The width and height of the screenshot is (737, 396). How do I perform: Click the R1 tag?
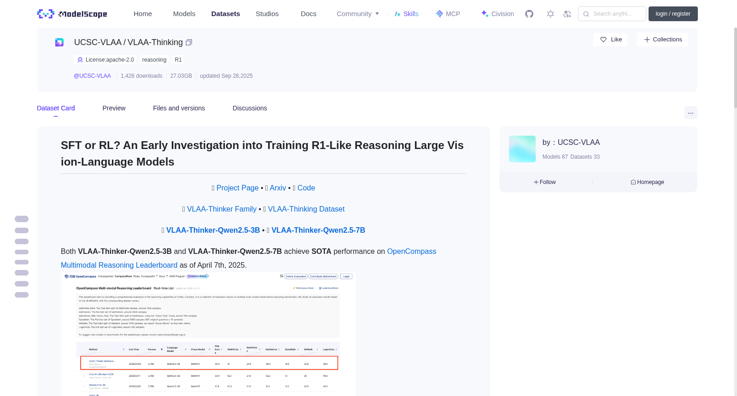click(x=178, y=60)
